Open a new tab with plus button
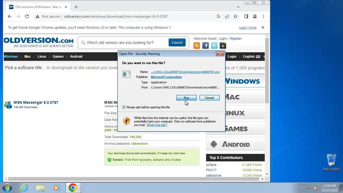343x193 pixels. pyautogui.click(x=76, y=7)
